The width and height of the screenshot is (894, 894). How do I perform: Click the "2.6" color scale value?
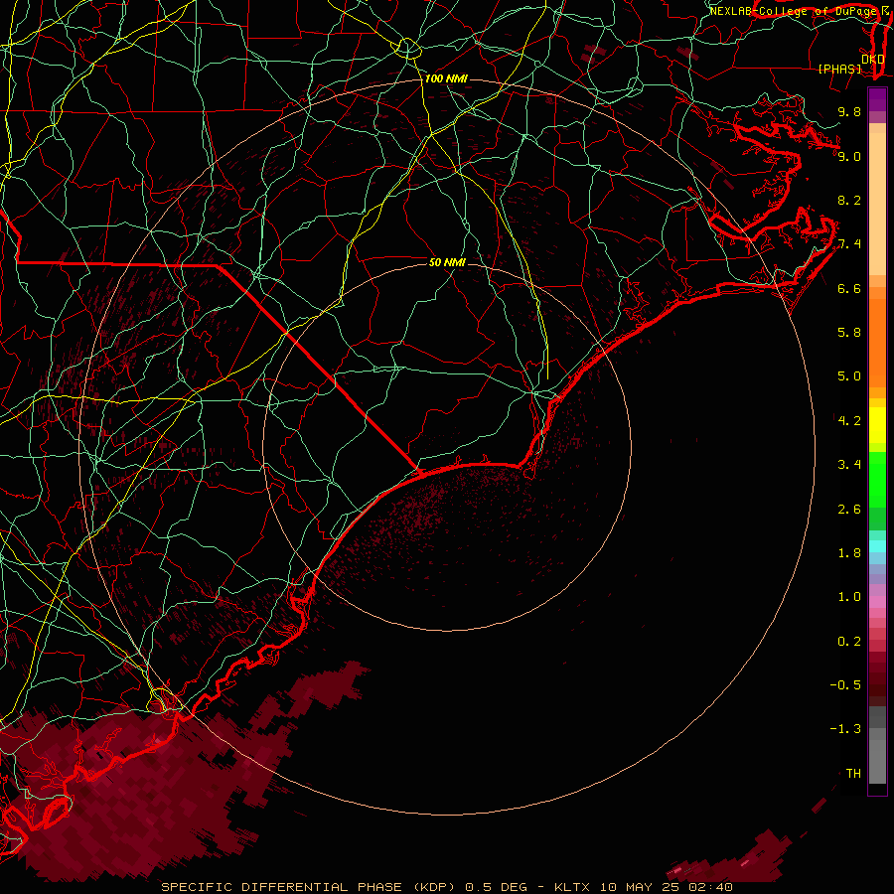click(849, 510)
